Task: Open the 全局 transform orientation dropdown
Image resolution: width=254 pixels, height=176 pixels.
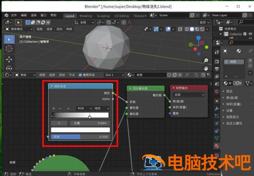Action: (84, 23)
